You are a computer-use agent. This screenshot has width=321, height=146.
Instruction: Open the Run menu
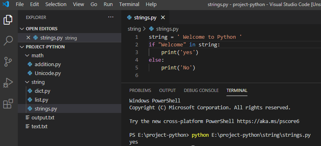[108, 4]
